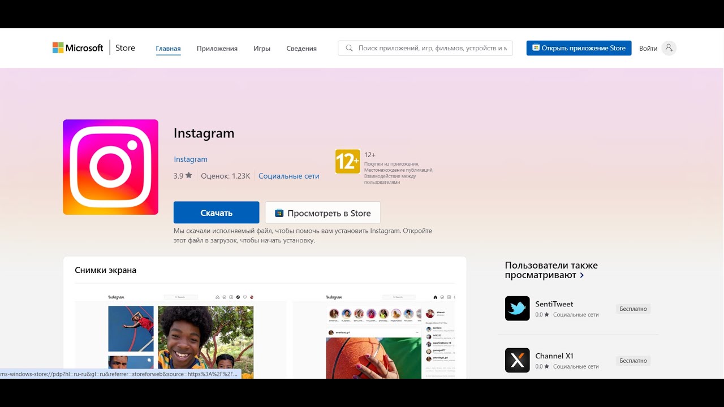The width and height of the screenshot is (724, 407).
Task: Open second Instagram screenshot with basketball
Action: 374,335
